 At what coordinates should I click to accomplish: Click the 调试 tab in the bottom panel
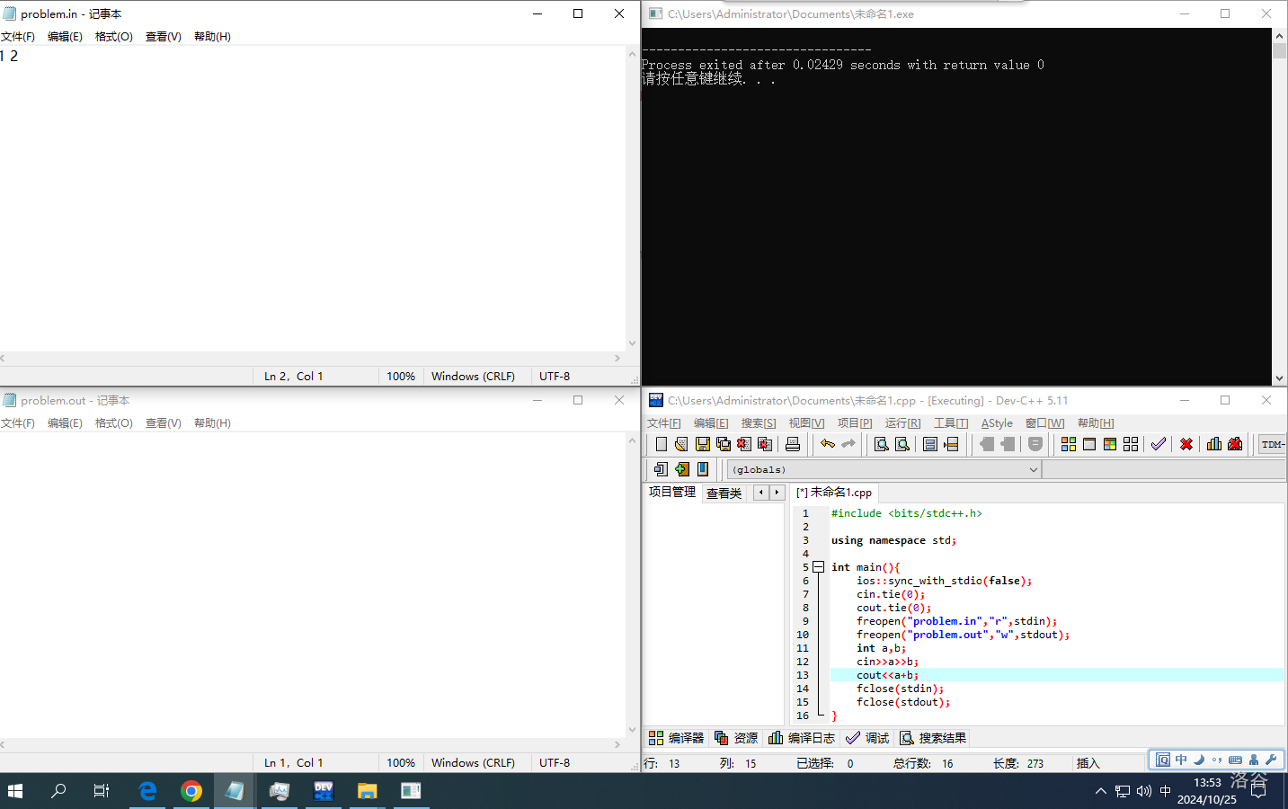coord(867,738)
